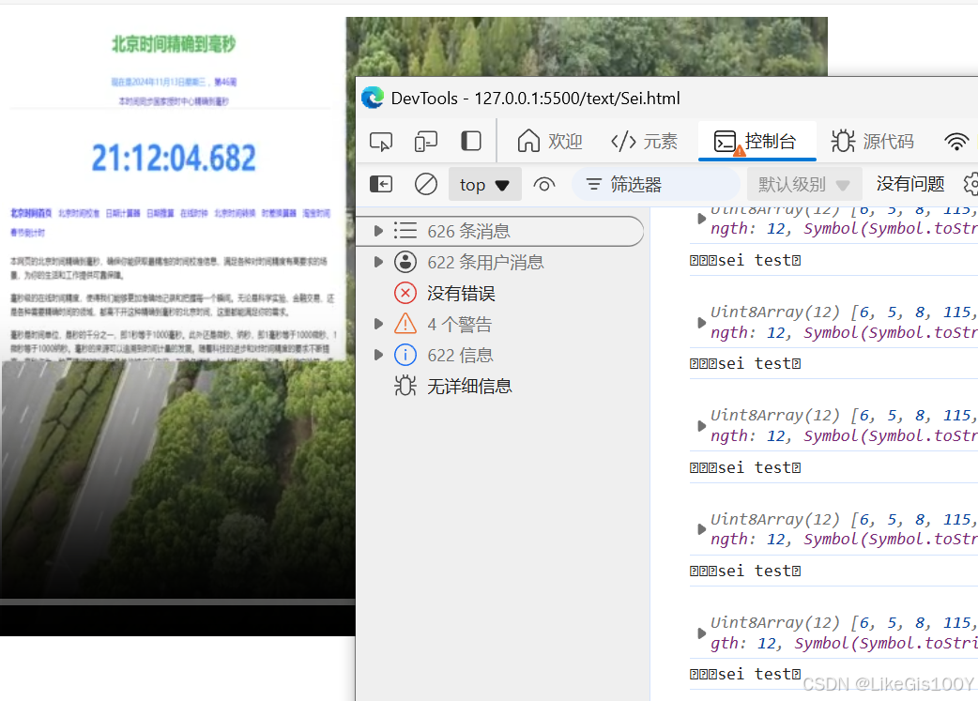The width and height of the screenshot is (978, 701).
Task: Click inside the 筛选器 filter input field
Action: point(657,184)
